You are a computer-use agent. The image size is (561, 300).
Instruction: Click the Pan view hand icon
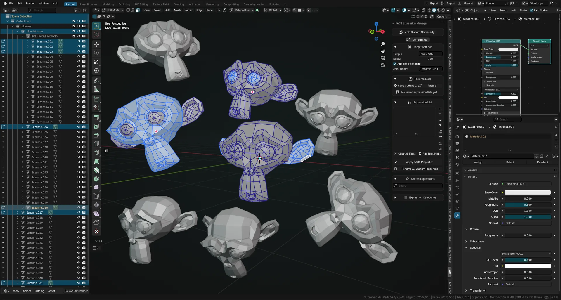383,51
